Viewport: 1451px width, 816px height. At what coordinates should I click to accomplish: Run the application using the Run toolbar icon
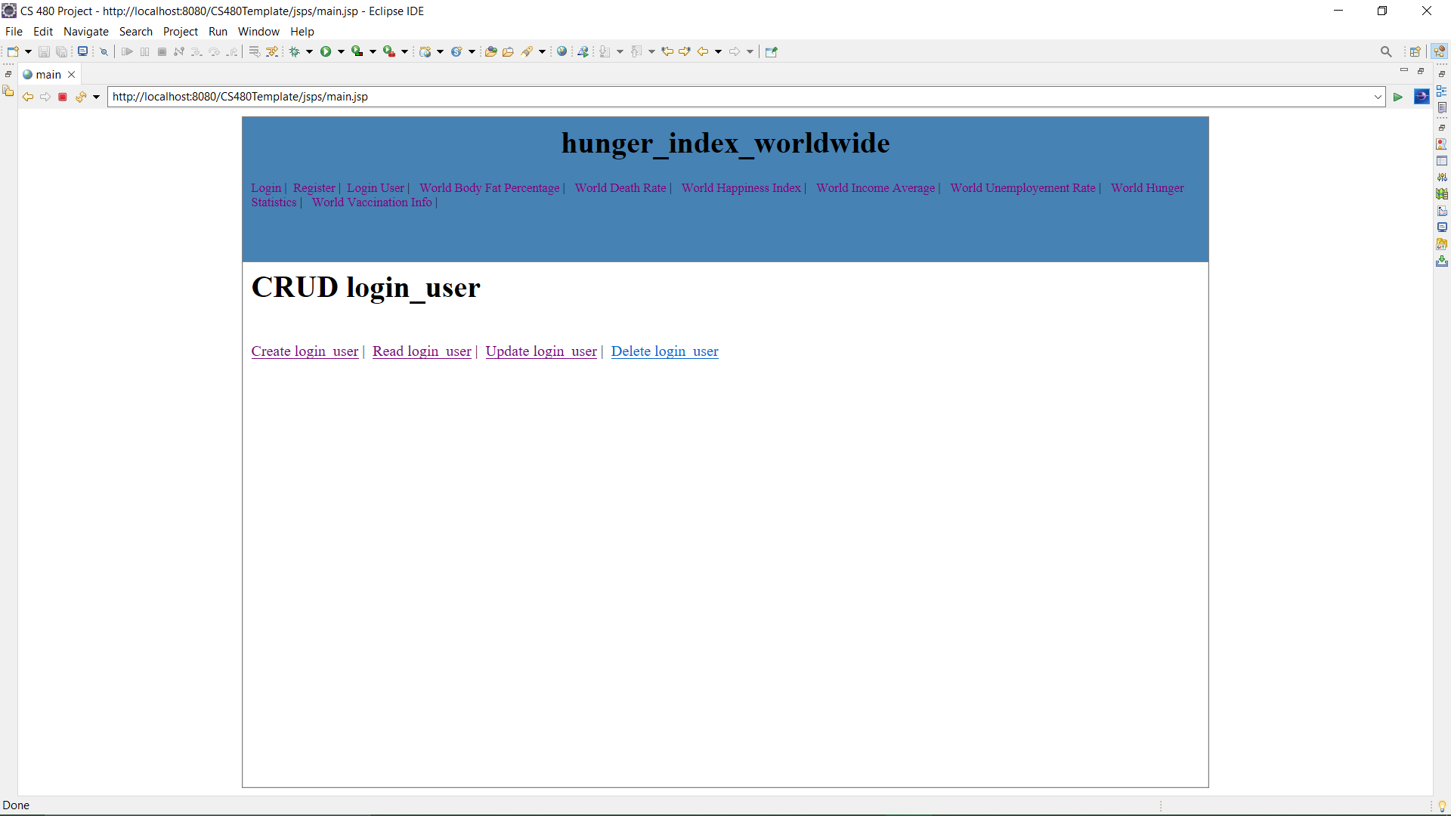327,51
